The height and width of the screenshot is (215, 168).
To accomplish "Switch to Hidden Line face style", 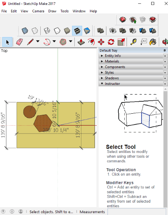I will pyautogui.click(x=57, y=31).
